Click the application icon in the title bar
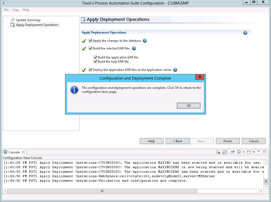The image size is (271, 202). [5, 3]
